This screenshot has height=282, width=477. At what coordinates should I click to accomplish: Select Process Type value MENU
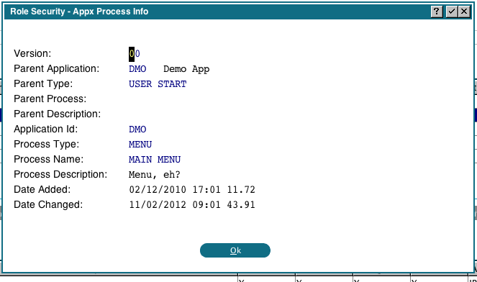pyautogui.click(x=140, y=144)
